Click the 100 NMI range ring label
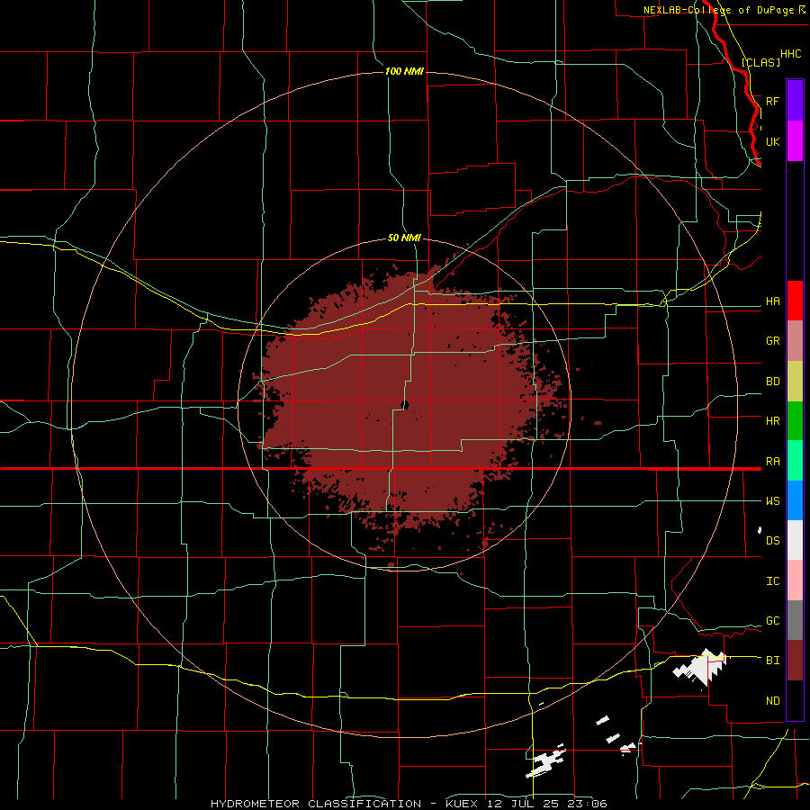The height and width of the screenshot is (810, 810). 404,71
